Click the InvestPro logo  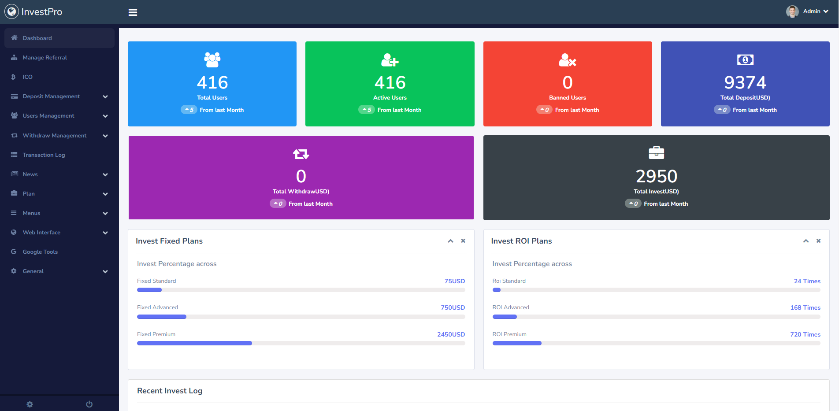tap(34, 12)
